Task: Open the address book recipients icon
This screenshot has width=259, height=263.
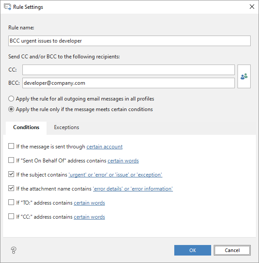Action: coord(244,76)
